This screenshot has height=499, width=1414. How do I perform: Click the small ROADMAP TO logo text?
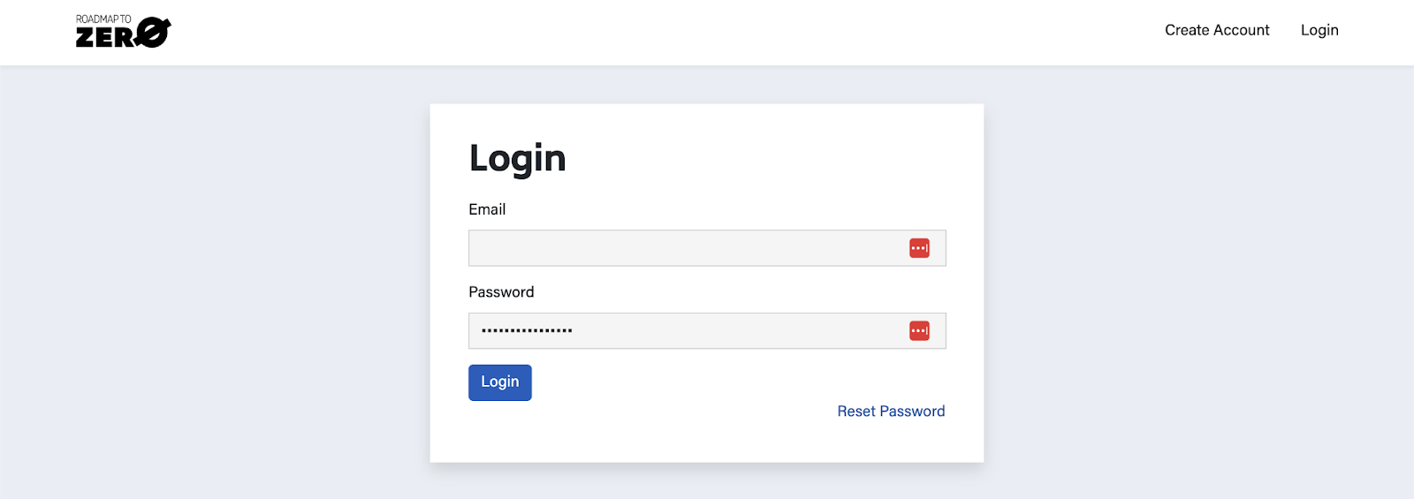point(103,19)
